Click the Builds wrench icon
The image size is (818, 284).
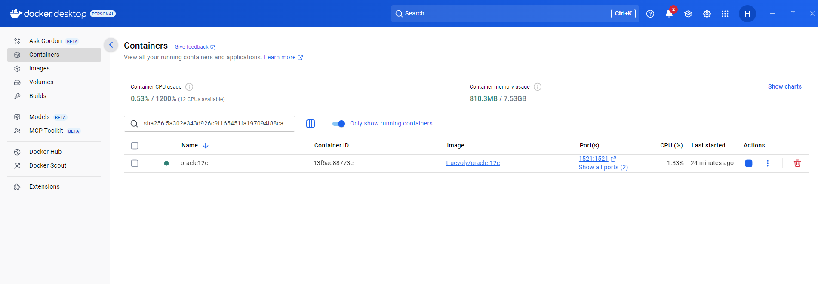click(17, 96)
